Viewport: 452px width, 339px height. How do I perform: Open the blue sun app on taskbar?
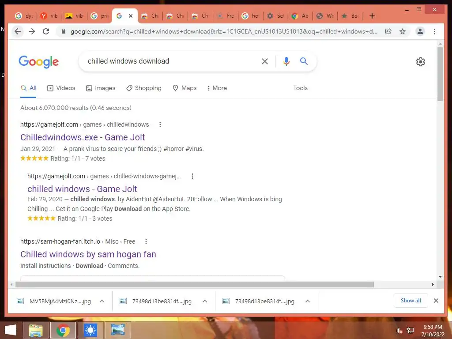[90, 330]
